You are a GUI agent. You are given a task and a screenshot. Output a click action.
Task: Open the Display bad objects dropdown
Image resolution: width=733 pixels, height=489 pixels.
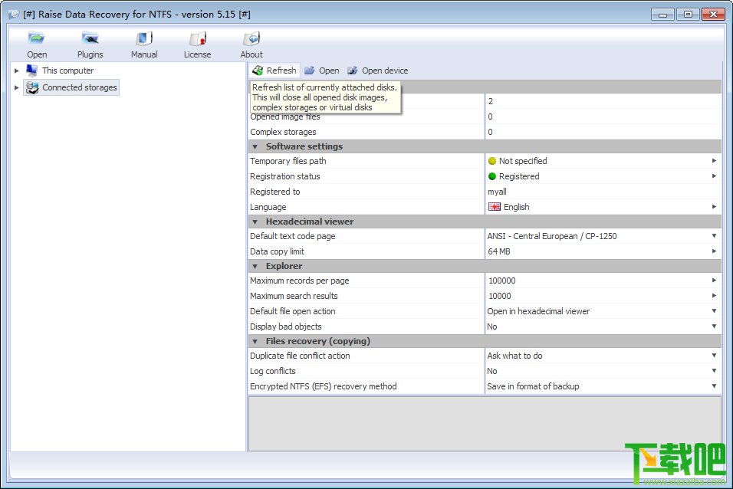click(714, 327)
